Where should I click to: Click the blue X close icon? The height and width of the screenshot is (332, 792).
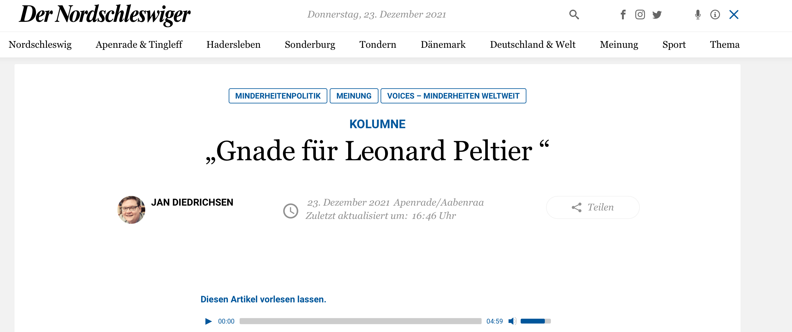click(x=734, y=15)
